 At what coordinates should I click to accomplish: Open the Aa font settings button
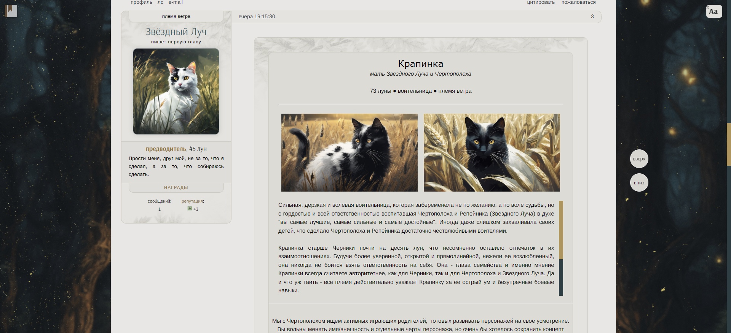(714, 12)
